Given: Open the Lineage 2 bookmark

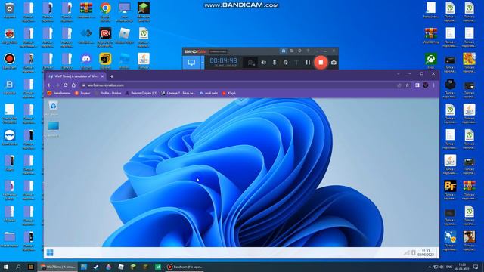Looking at the screenshot, I should click(178, 93).
